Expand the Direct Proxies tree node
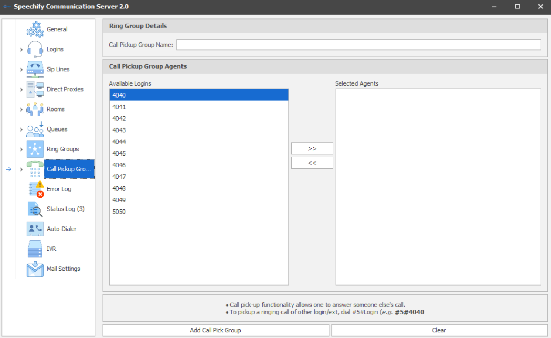This screenshot has width=551, height=338. point(21,89)
